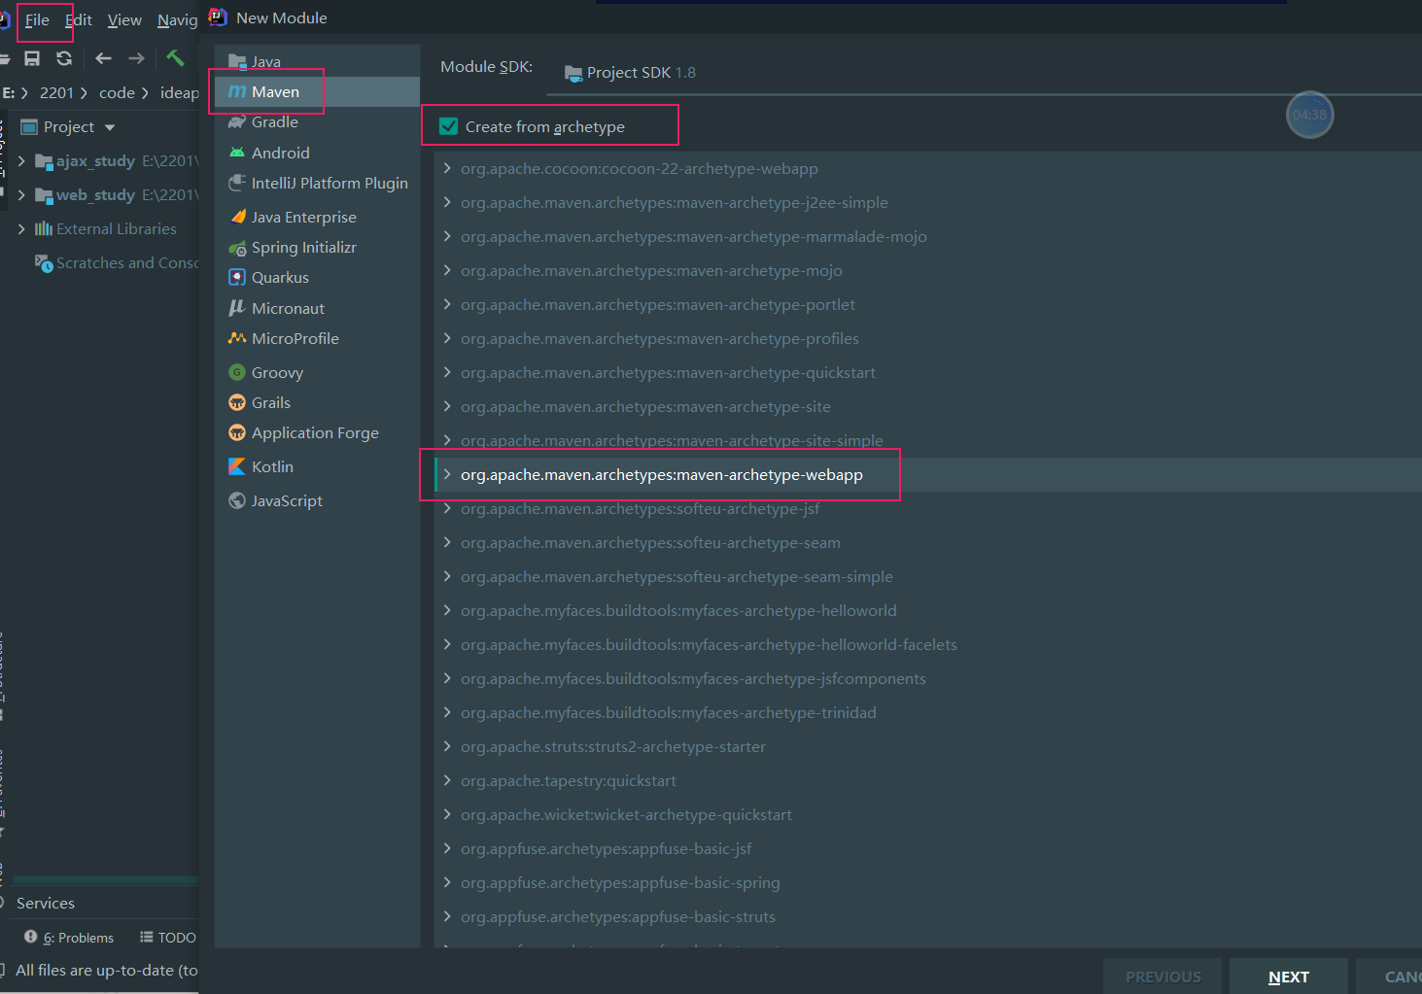This screenshot has height=994, width=1422.
Task: Choose the Quarkus icon
Action: click(237, 277)
